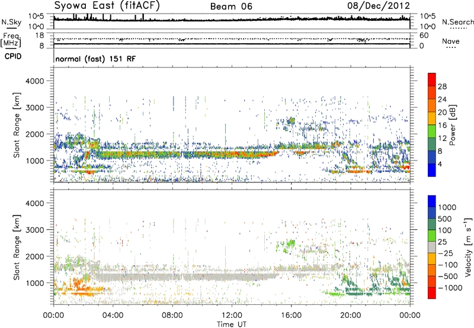Viewport: 474px width, 328px height.
Task: Select the "20" label on power colorbar
Action: 442,112
